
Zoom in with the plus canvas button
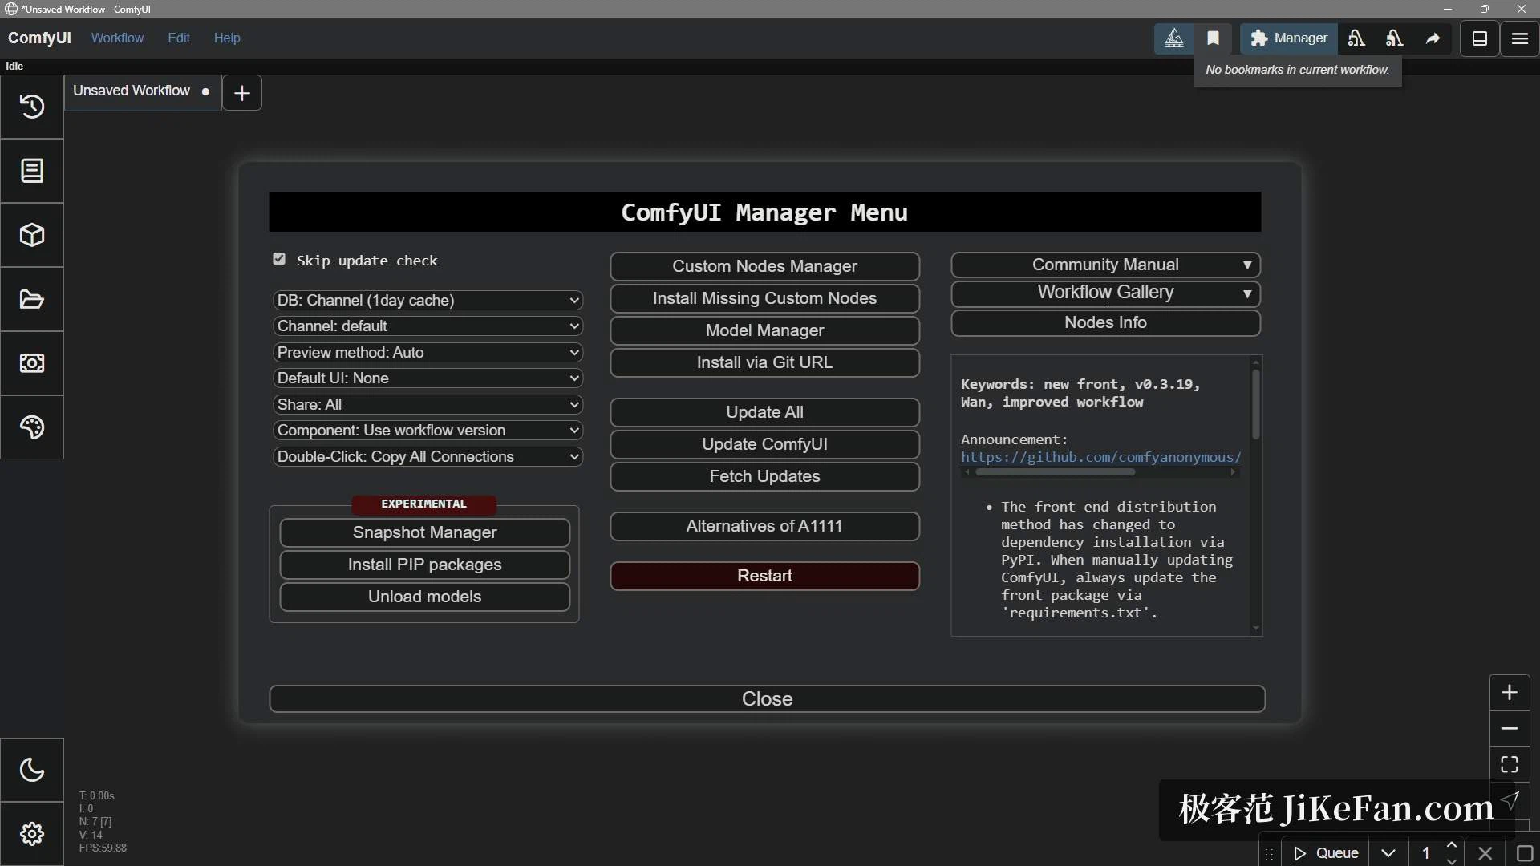point(1510,693)
